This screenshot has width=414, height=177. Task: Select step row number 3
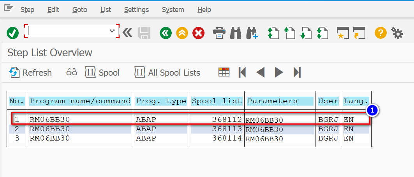point(189,138)
